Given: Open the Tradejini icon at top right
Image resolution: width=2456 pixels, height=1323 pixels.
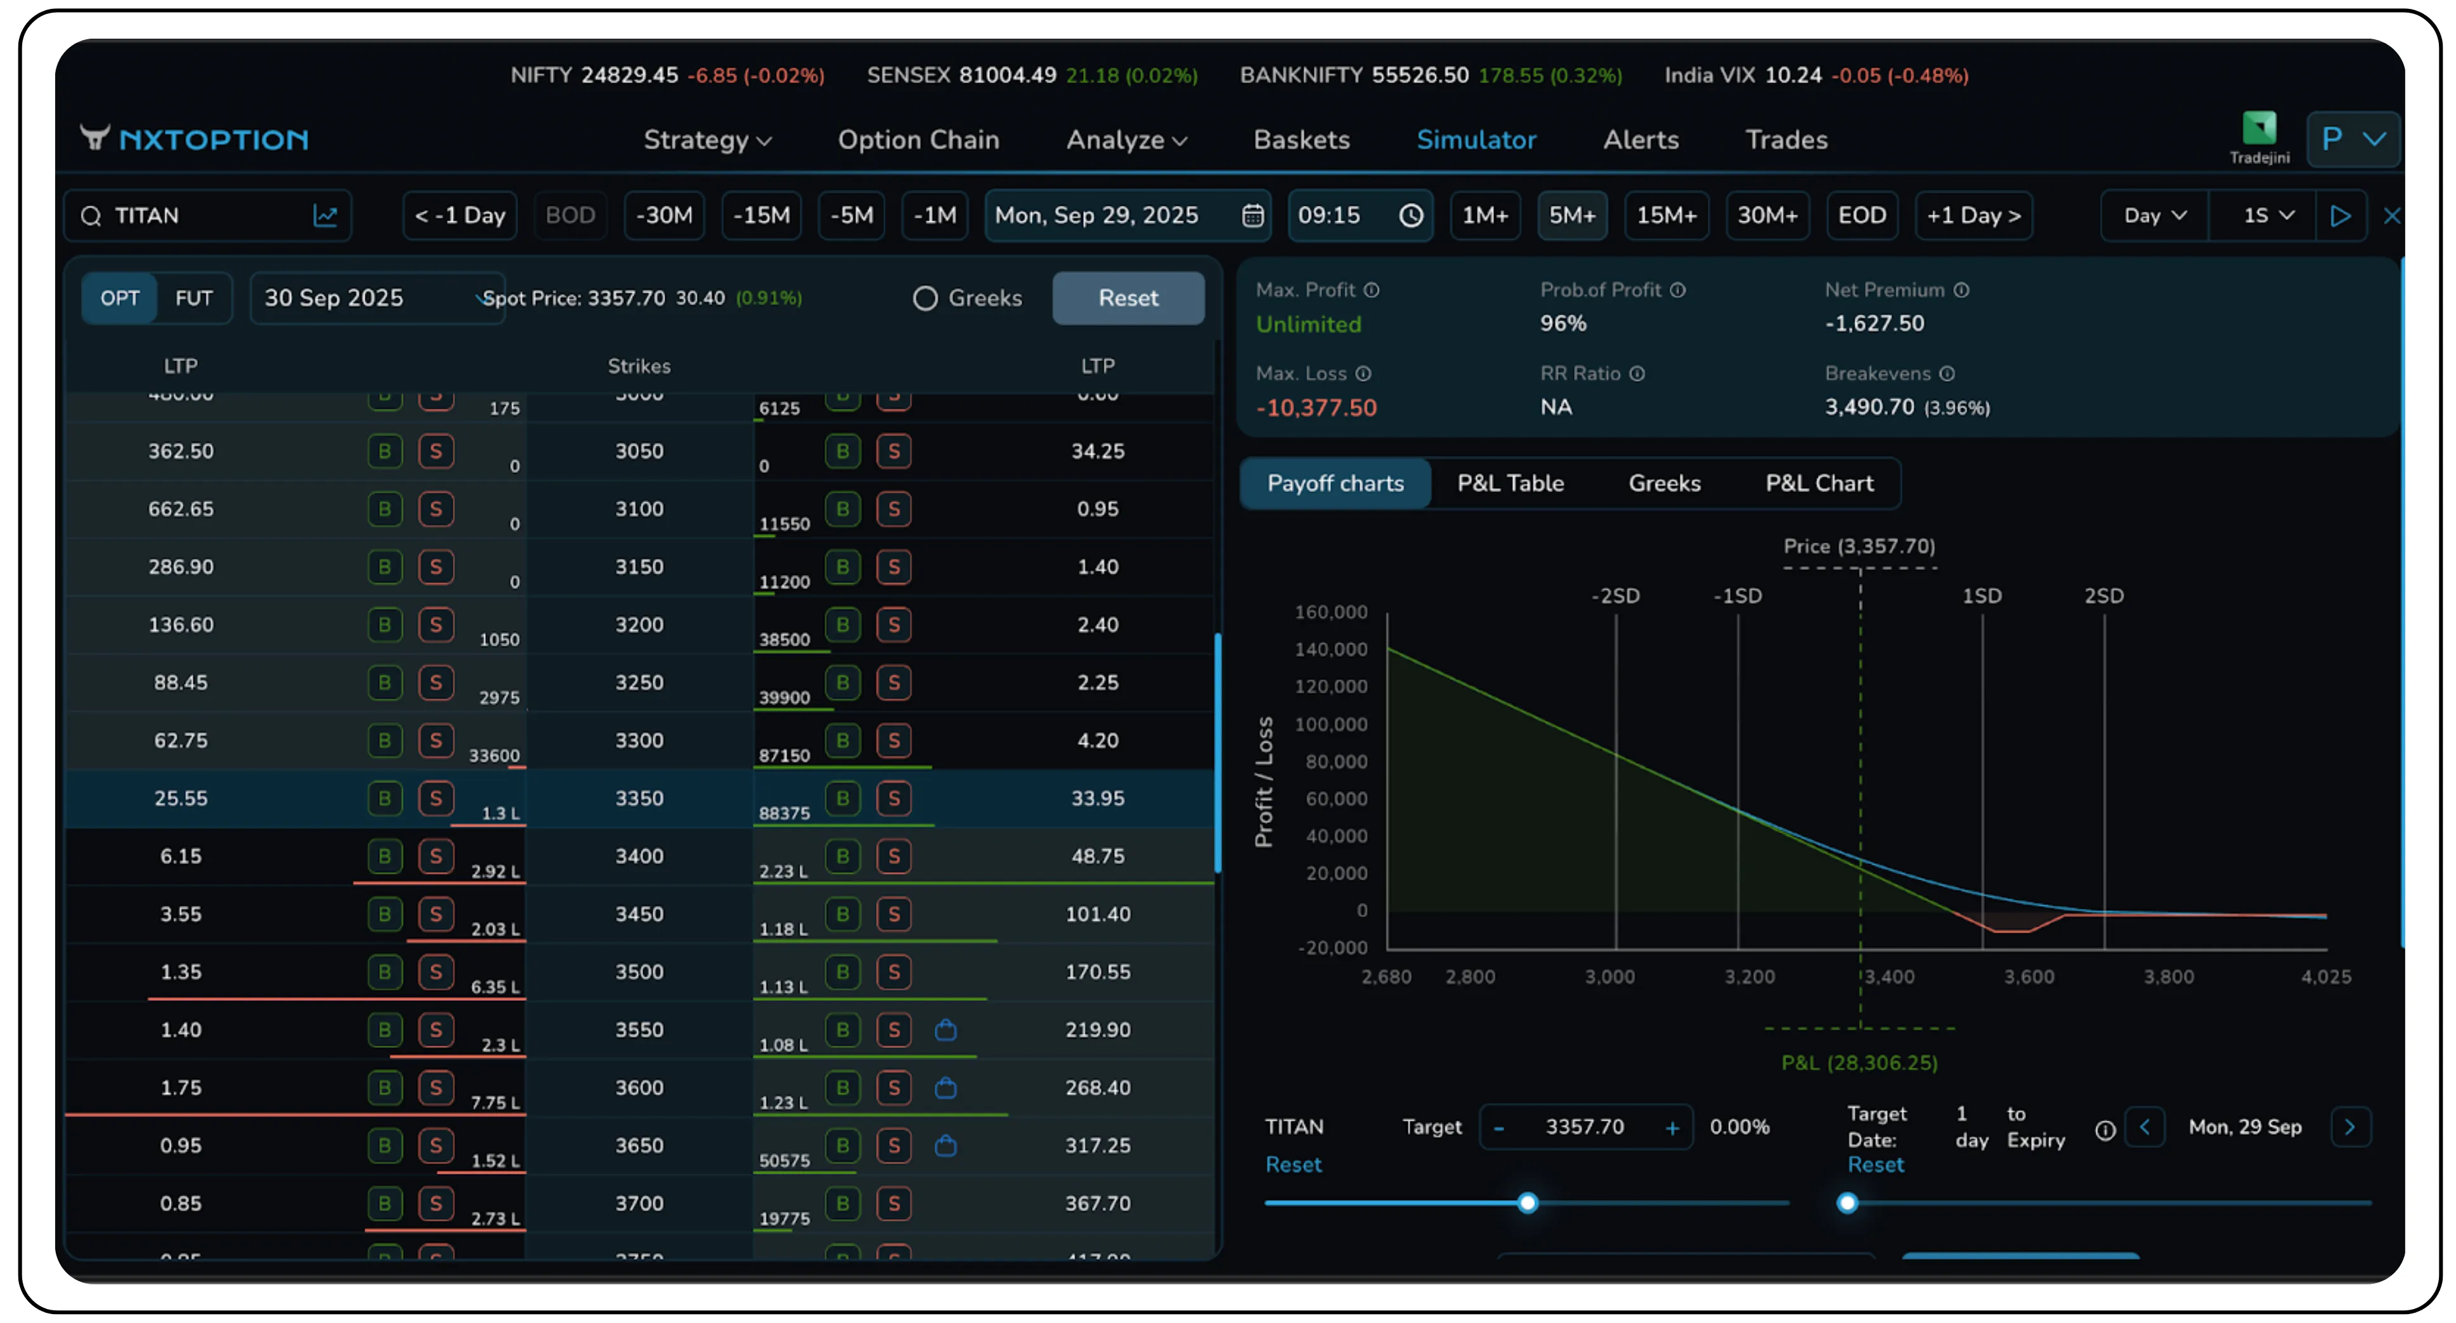Looking at the screenshot, I should 2259,131.
